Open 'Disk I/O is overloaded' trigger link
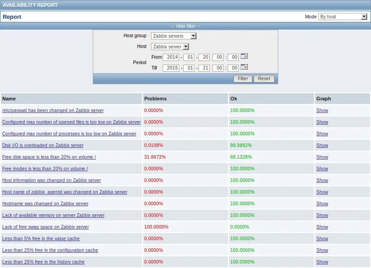Viewport: 371px width, 268px height. pyautogui.click(x=43, y=145)
